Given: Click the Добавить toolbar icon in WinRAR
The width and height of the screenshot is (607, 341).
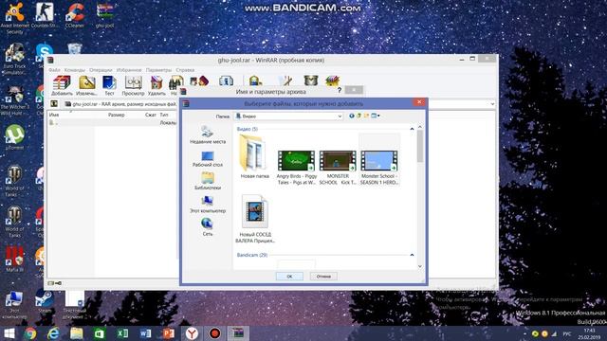Looking at the screenshot, I should (x=62, y=85).
